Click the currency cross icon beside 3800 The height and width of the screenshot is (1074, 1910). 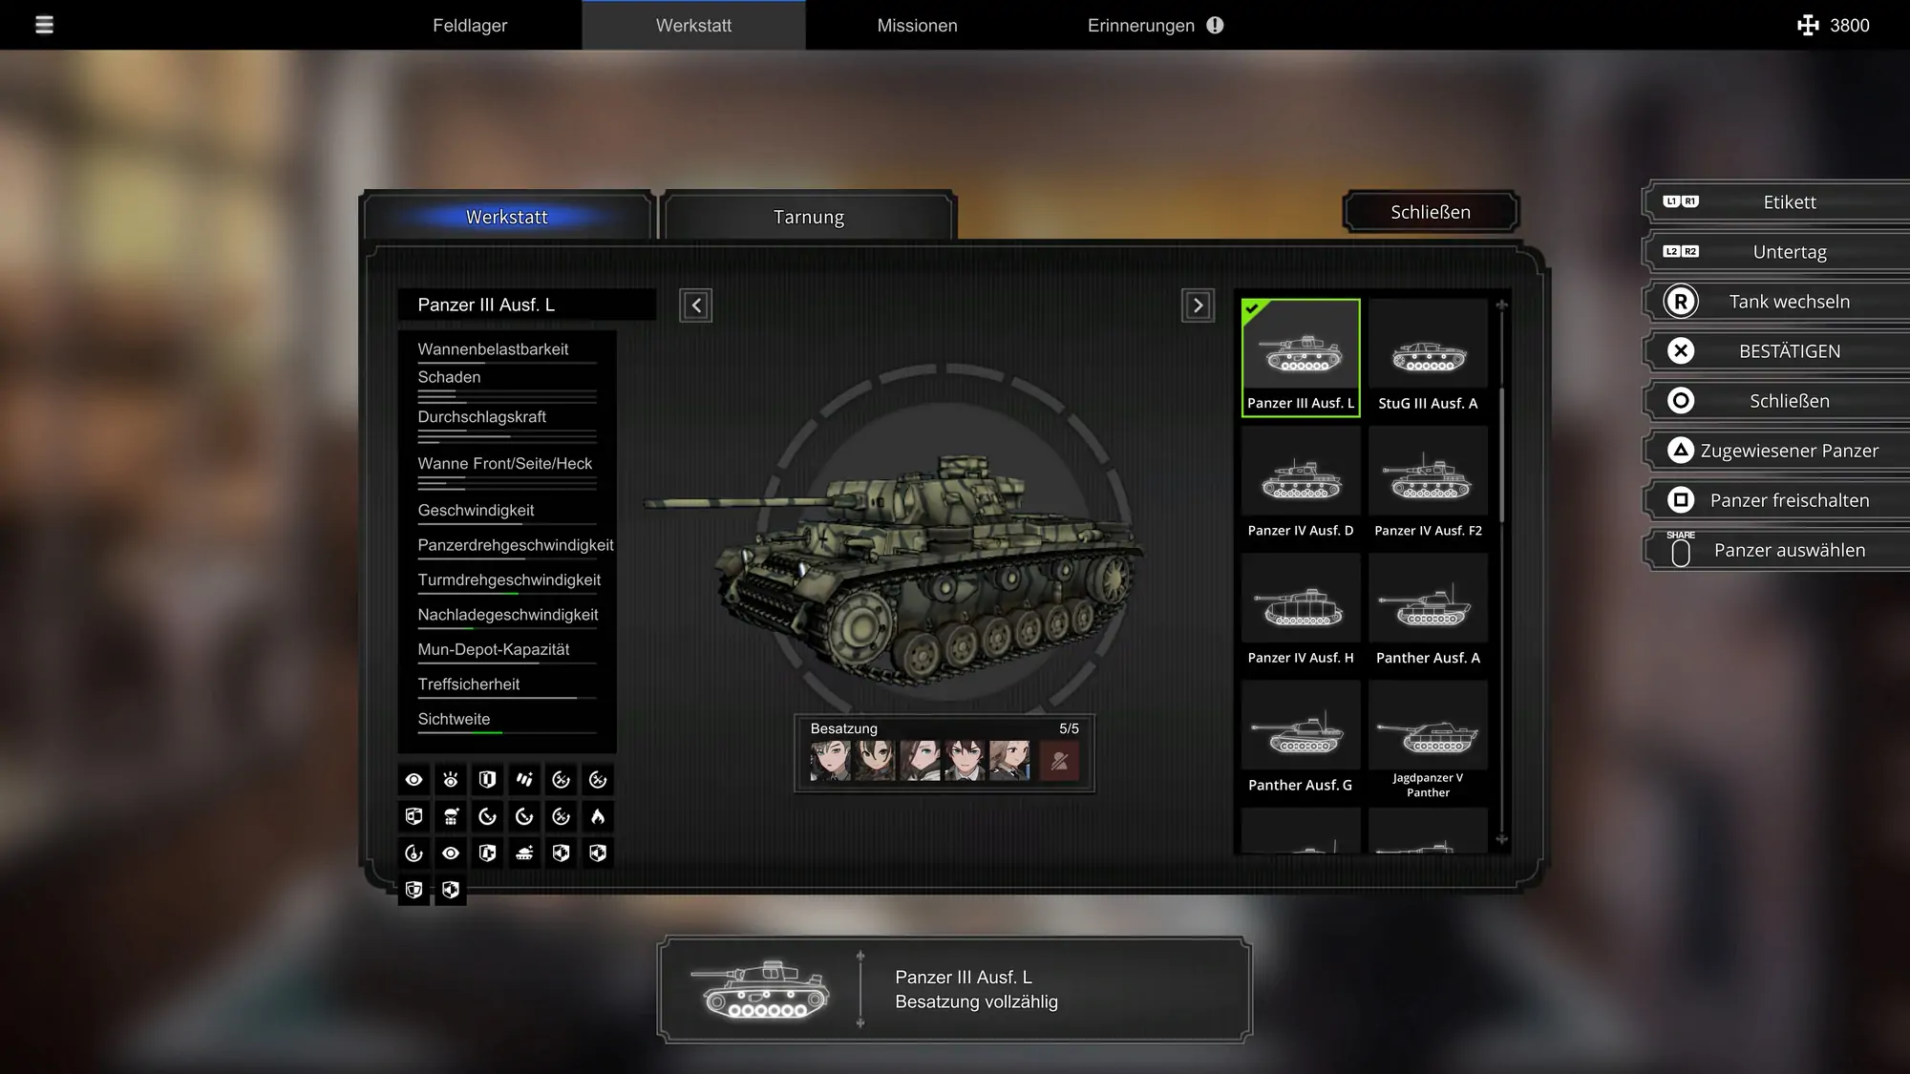(x=1807, y=26)
